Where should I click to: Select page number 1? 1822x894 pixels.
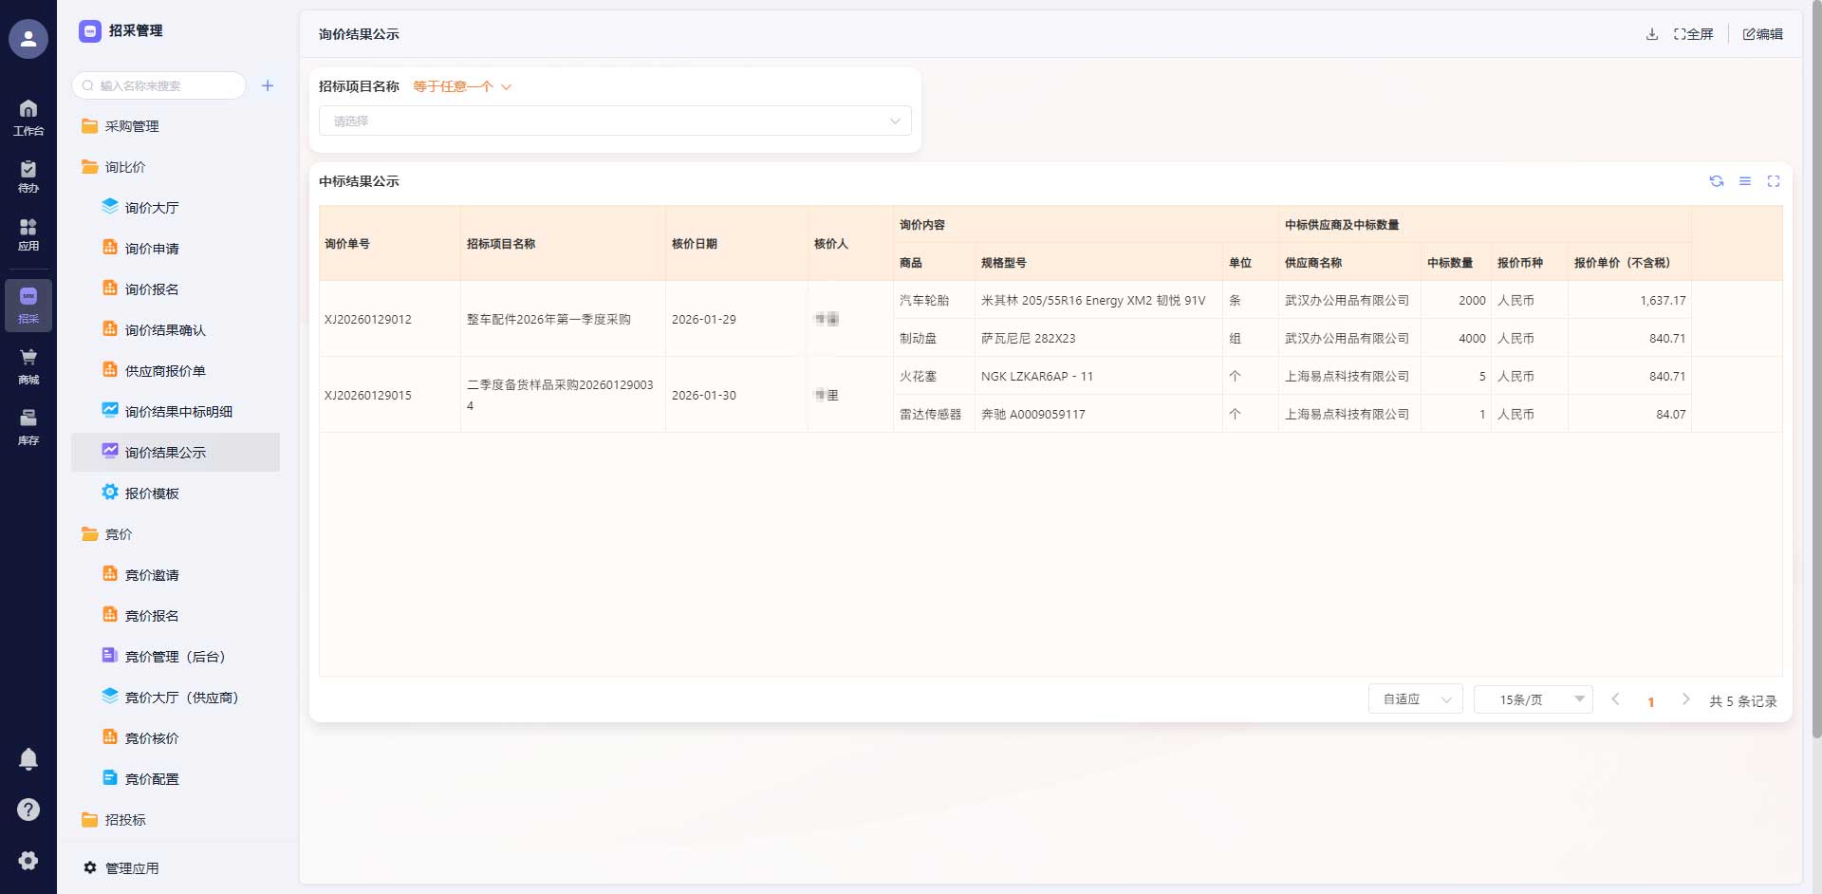coord(1651,702)
